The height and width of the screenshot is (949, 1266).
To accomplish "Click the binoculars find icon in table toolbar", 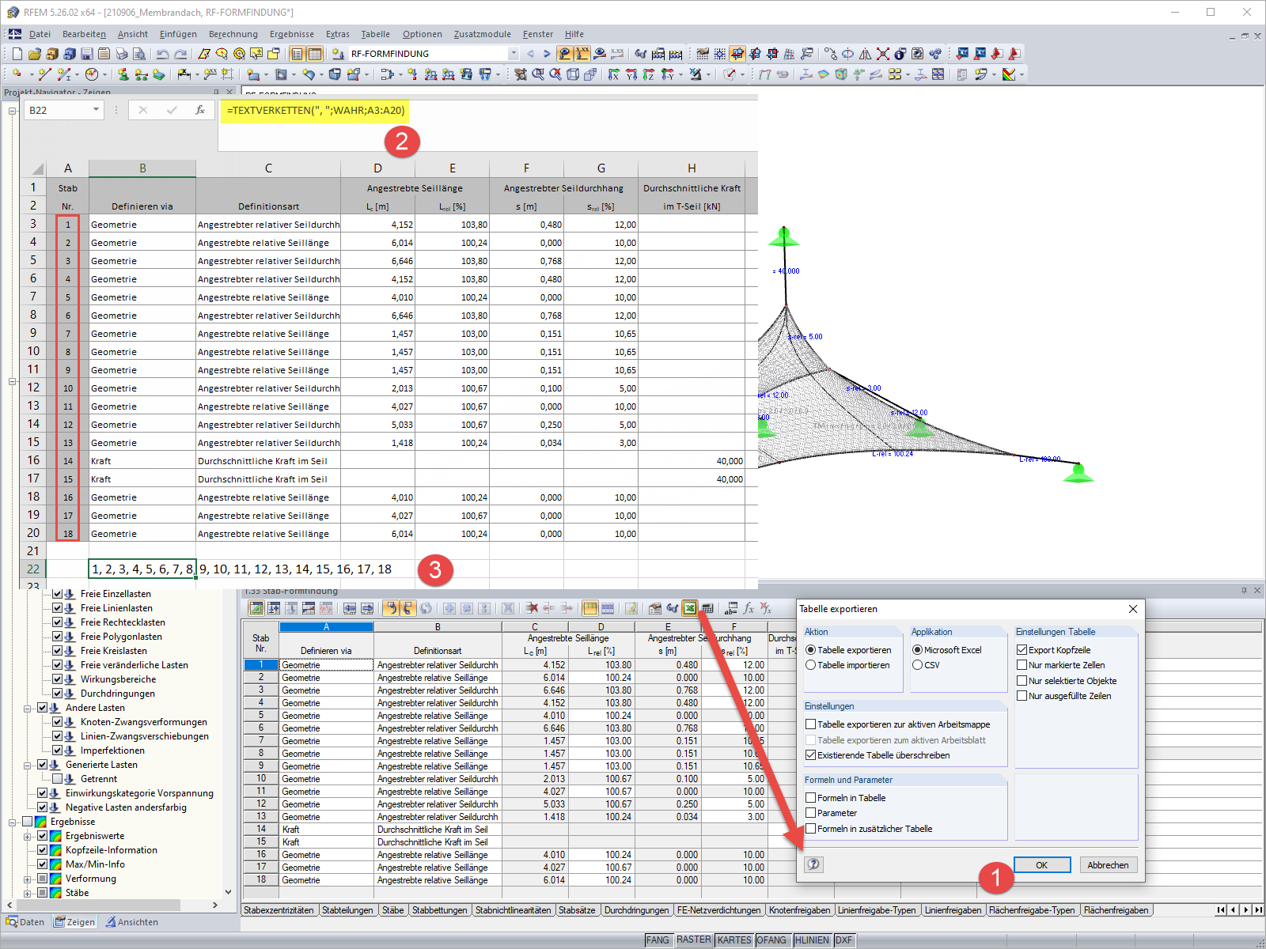I will [673, 608].
